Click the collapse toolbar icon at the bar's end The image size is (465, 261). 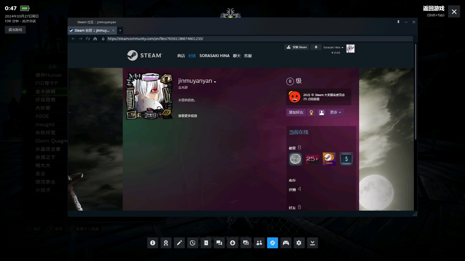coord(312,243)
